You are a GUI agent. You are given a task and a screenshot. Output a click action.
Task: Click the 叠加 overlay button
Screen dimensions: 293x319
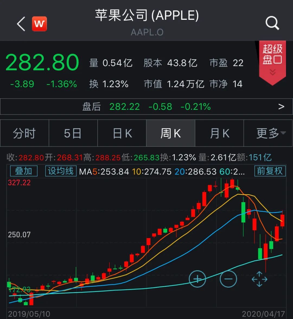point(24,171)
